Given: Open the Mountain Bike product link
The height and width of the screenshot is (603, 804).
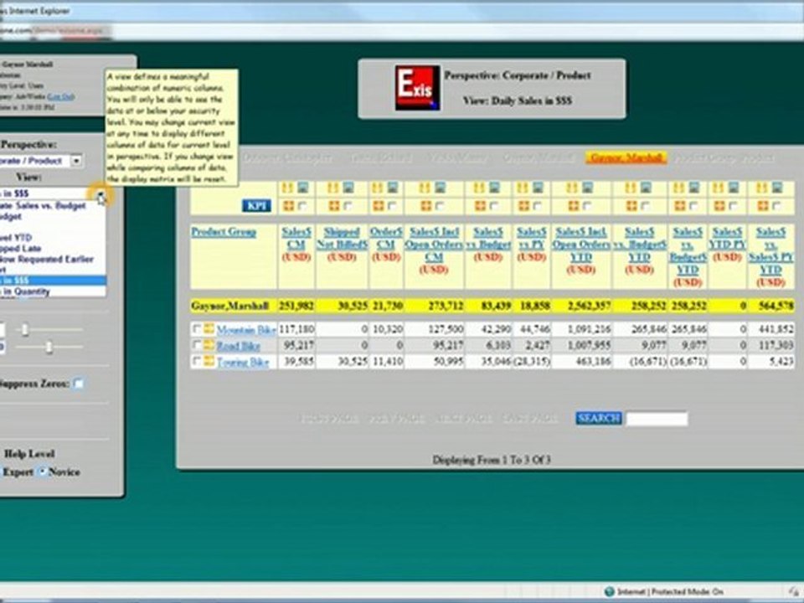Looking at the screenshot, I should point(246,329).
